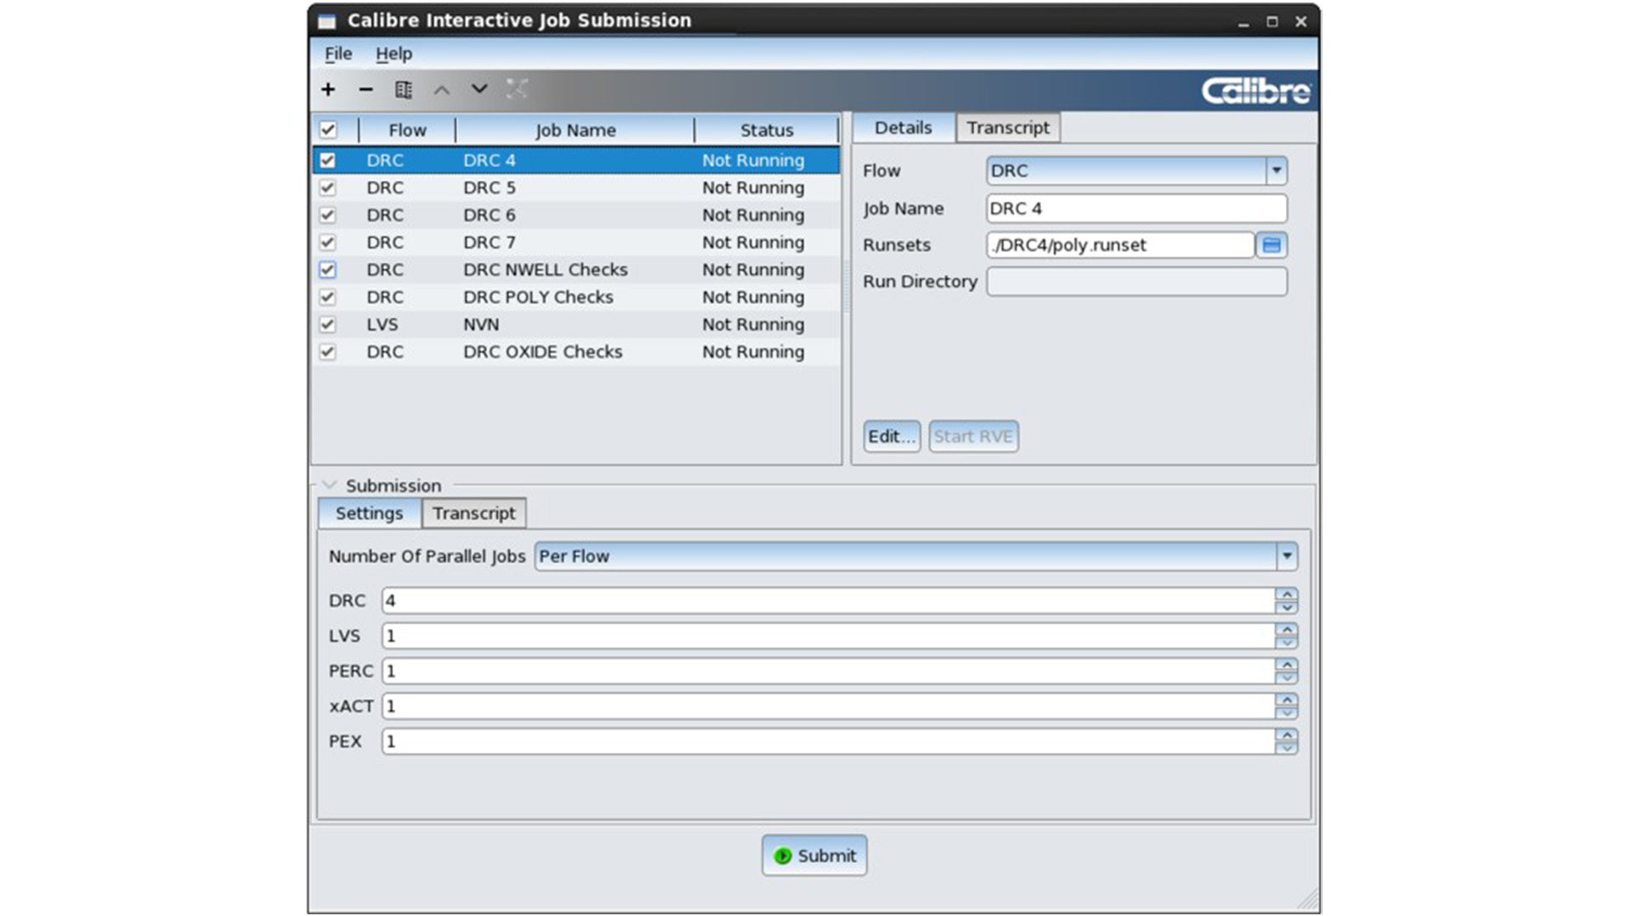Click the Submit button
The image size is (1629, 916).
[x=814, y=856]
